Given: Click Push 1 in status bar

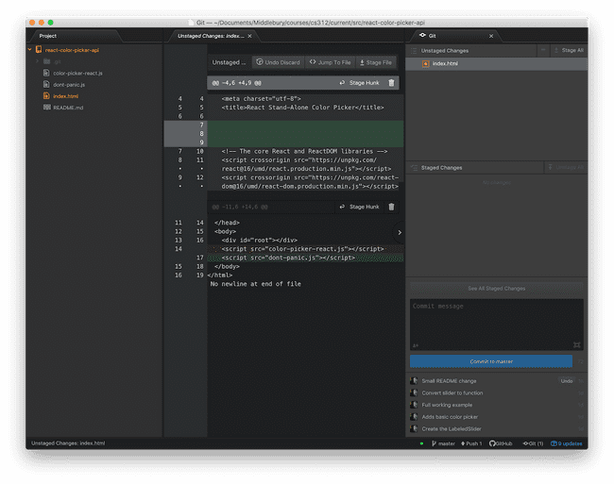Looking at the screenshot, I should [x=471, y=443].
